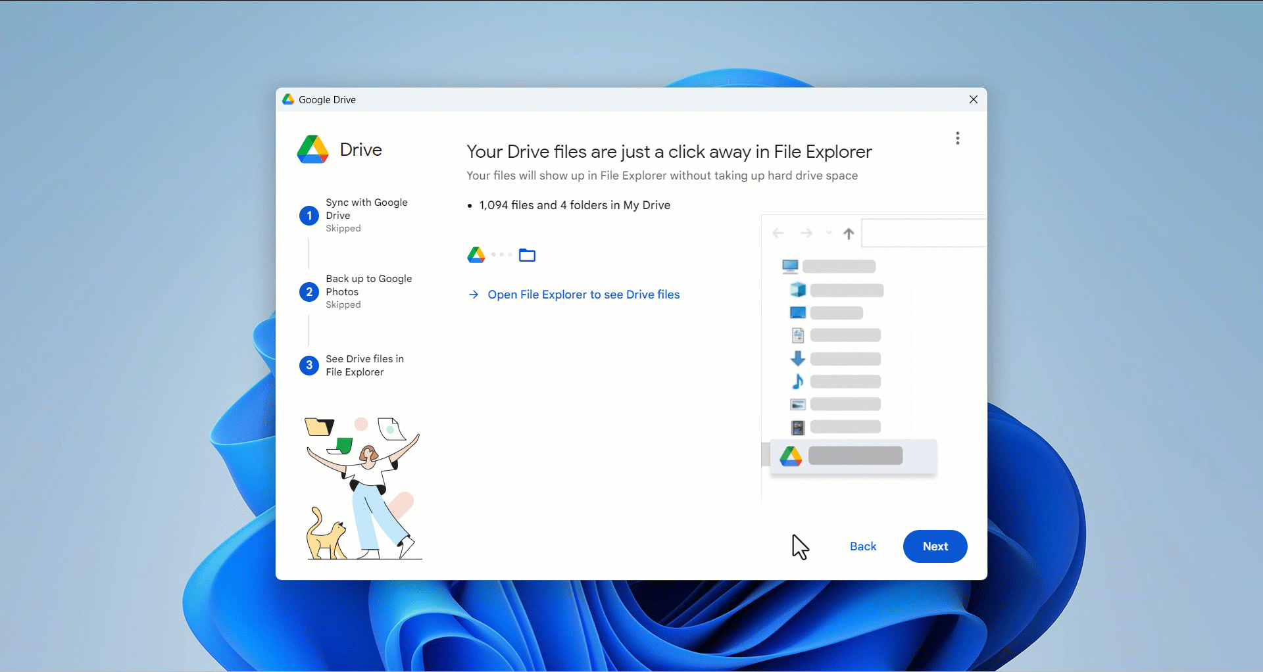Click the Google Drive icon in the title bar
The image size is (1263, 672).
288,99
